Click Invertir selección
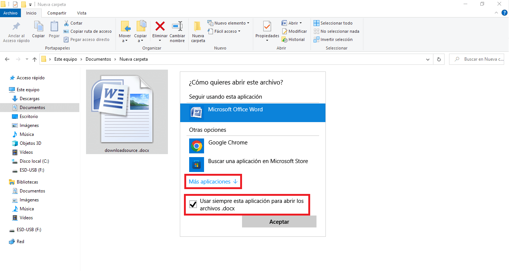Screen dimensions: 509x271 pyautogui.click(x=333, y=39)
